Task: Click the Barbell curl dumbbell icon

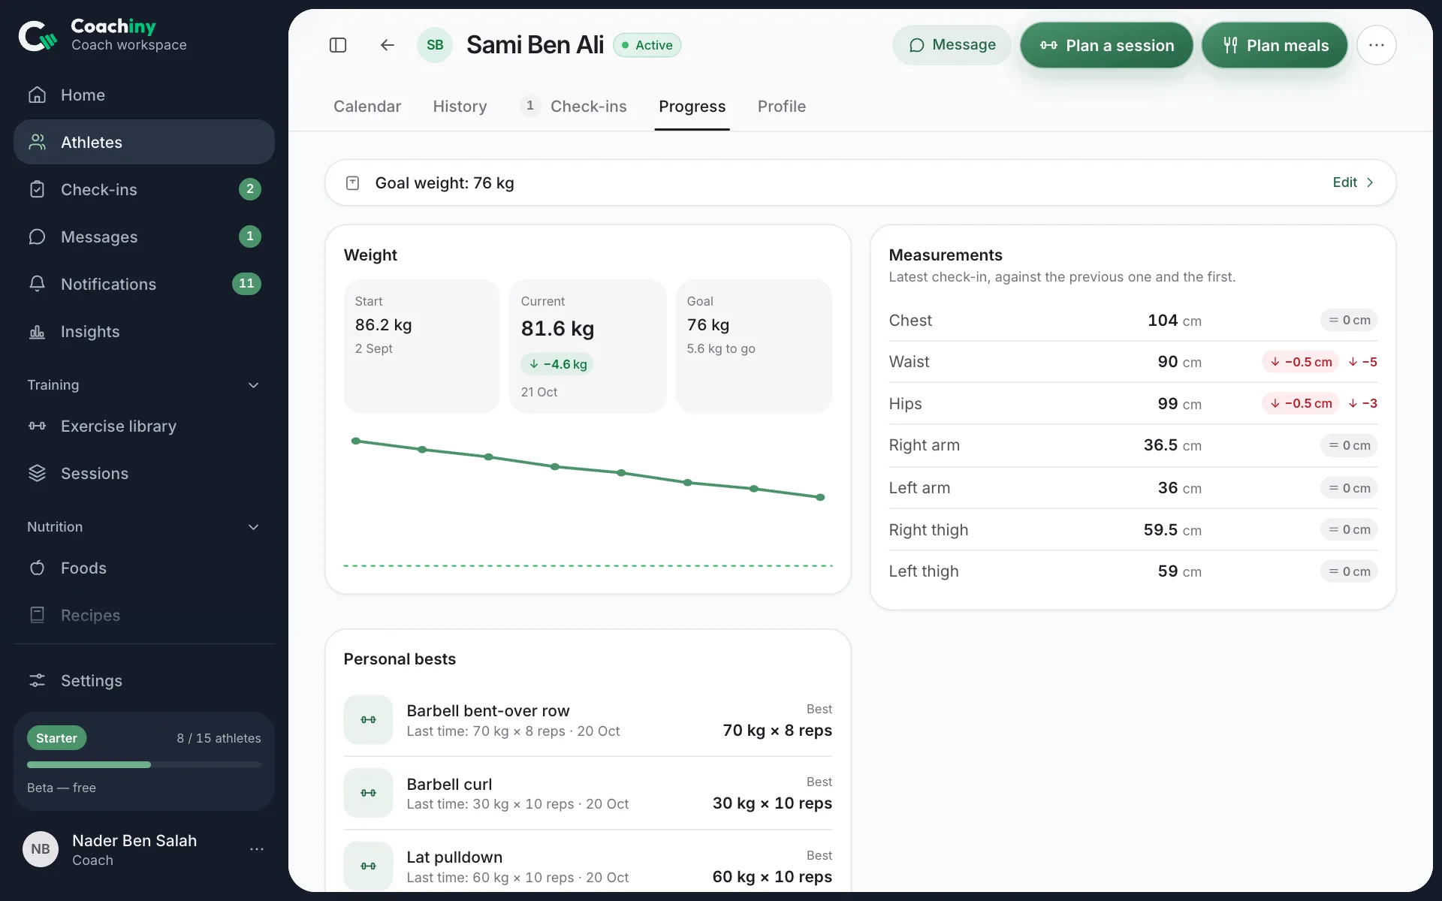Action: pos(368,793)
